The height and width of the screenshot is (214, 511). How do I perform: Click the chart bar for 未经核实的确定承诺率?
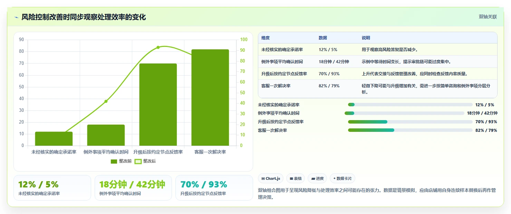54,139
